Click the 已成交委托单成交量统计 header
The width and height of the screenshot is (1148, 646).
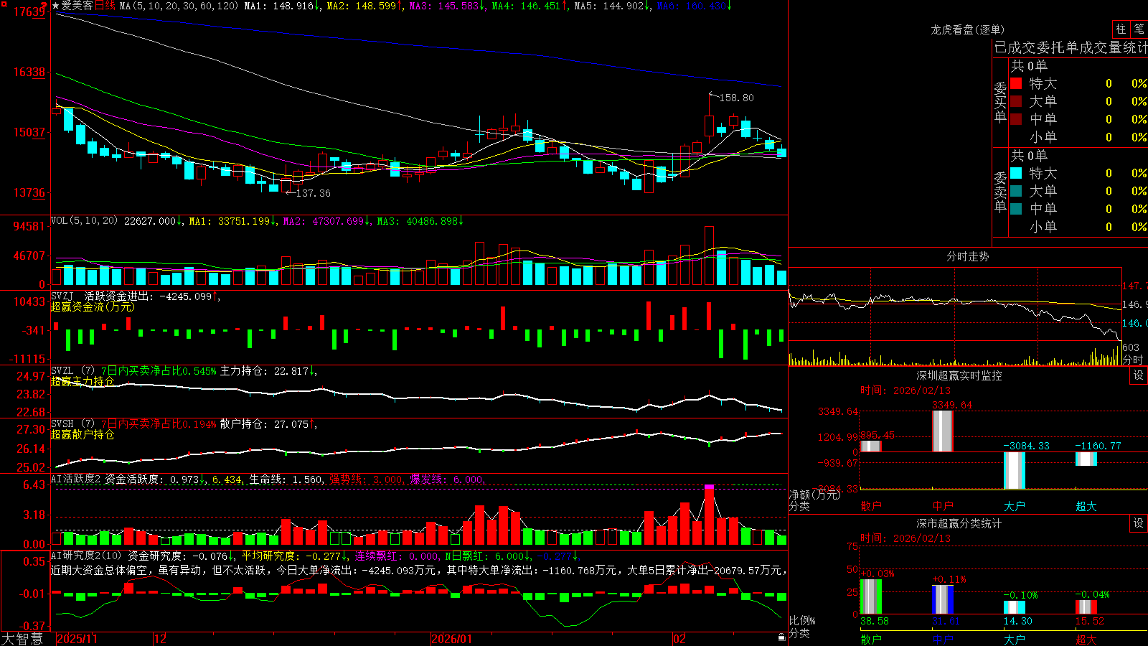(x=1071, y=47)
